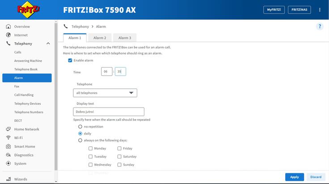
Task: Open the help question mark icon
Action: tap(320, 26)
